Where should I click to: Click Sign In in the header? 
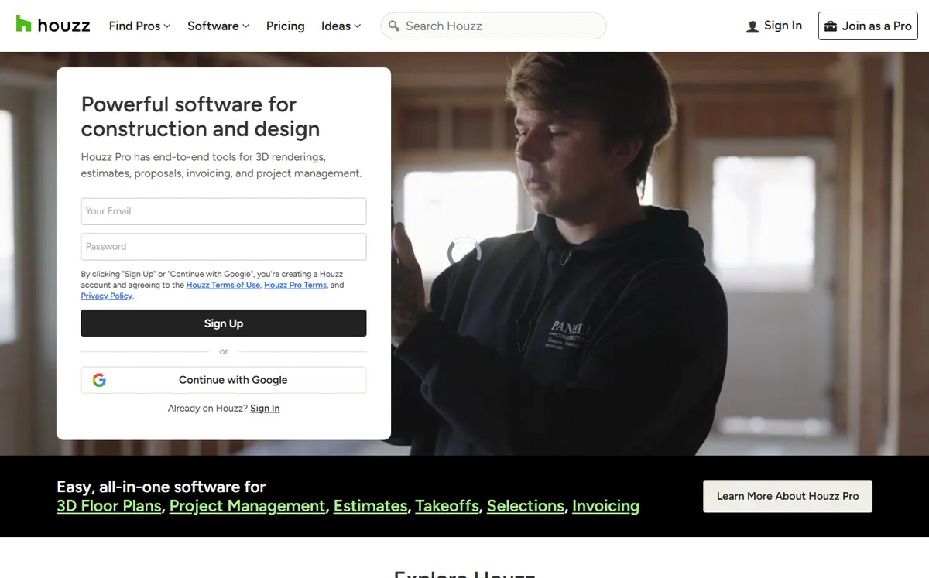pyautogui.click(x=774, y=26)
